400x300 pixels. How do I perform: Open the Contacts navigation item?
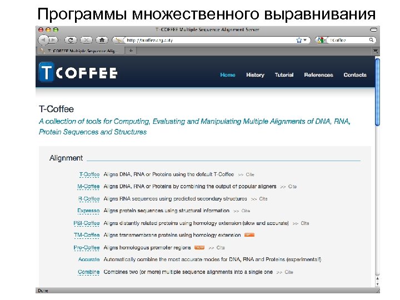coord(355,75)
